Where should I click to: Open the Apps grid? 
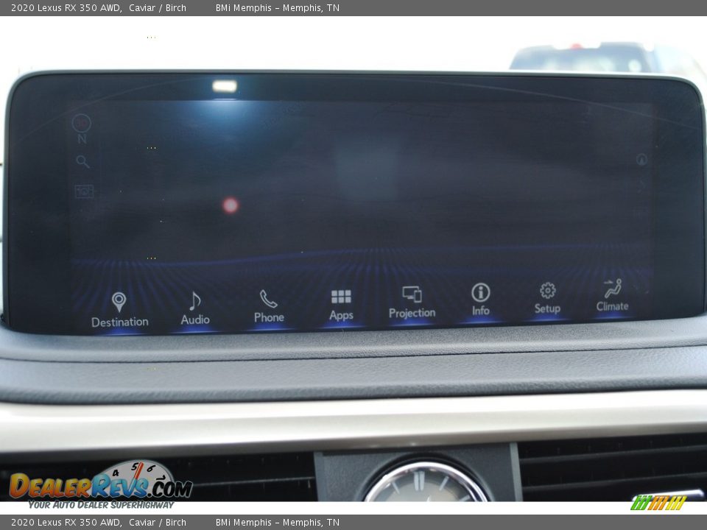[x=341, y=305]
